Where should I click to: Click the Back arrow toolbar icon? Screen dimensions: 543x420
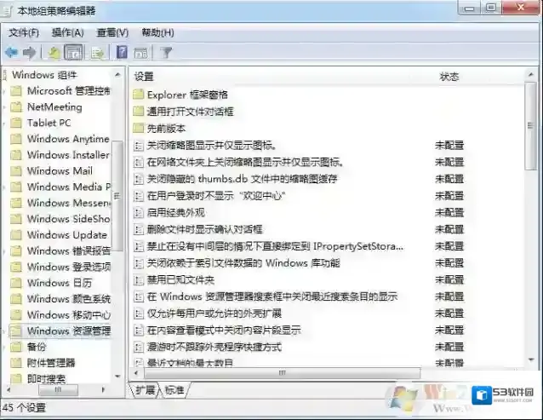[x=12, y=53]
